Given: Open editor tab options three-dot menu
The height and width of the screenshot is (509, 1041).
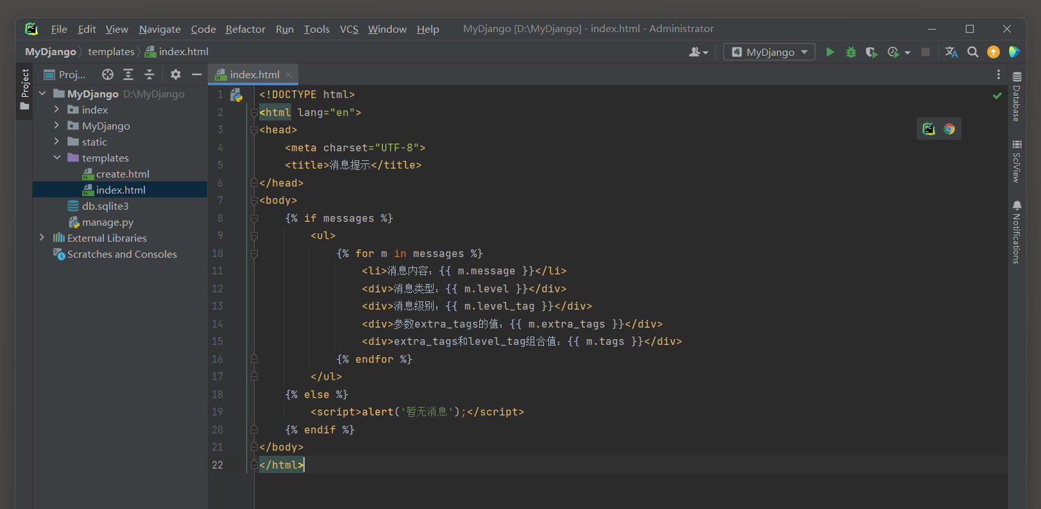Looking at the screenshot, I should coord(998,74).
